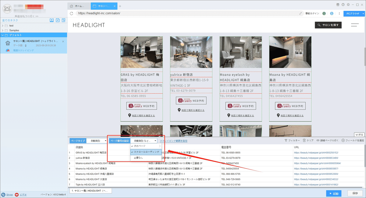Open a new tab with the plus icon
Screen dimensions: 366x198
pos(120,6)
